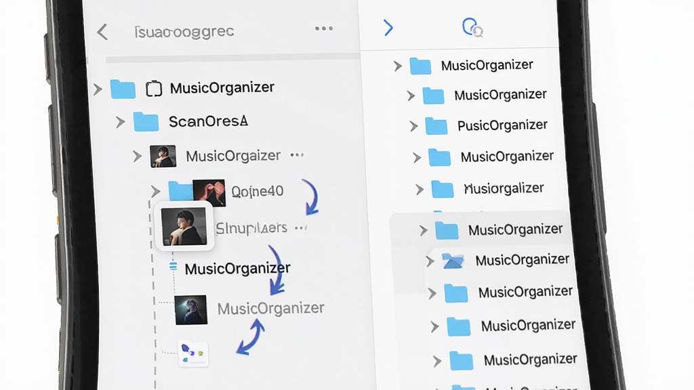Click the open-folder icon in the right list
This screenshot has width=694, height=390.
click(453, 261)
